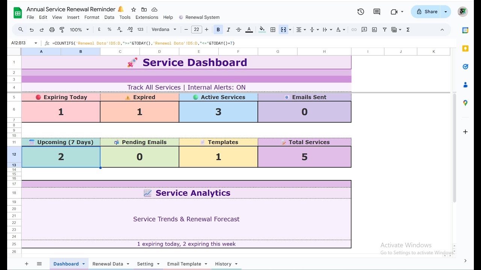
Task: Open the Extensions menu
Action: click(x=147, y=17)
